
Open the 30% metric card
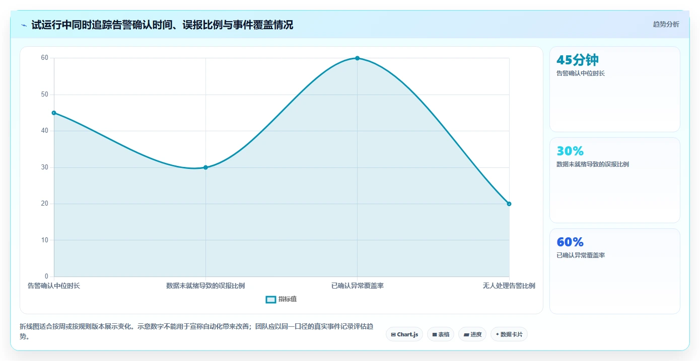[x=615, y=180]
